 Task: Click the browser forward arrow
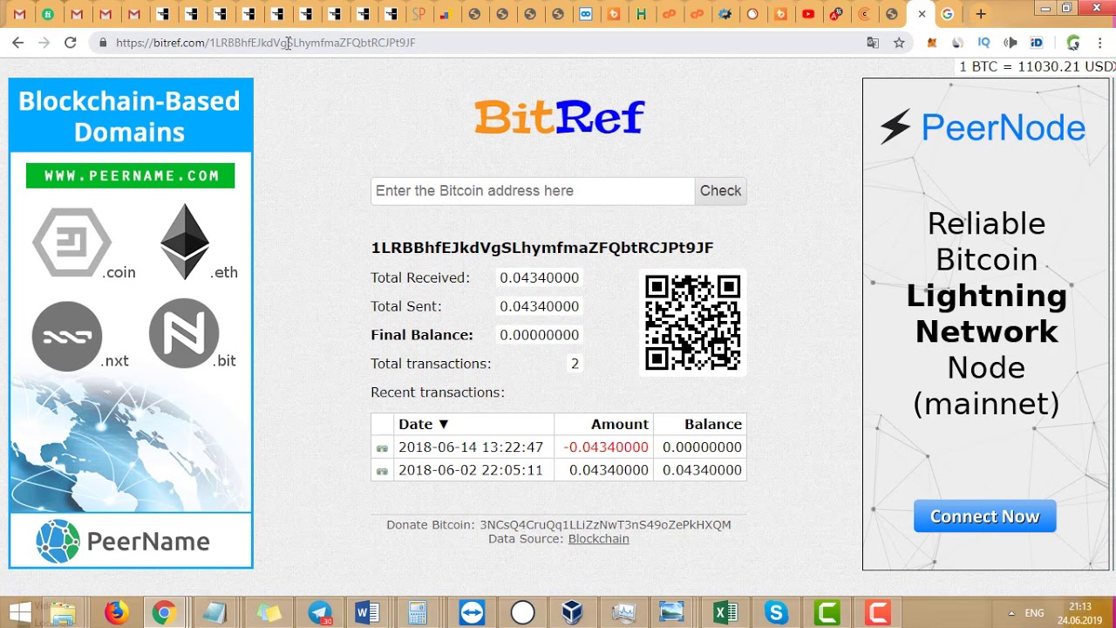[44, 42]
